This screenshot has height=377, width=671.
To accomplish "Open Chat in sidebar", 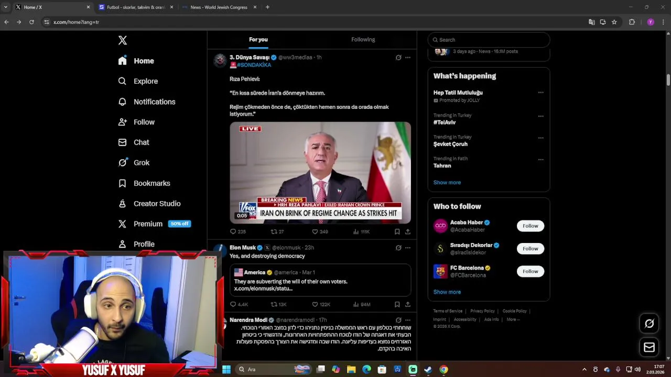I will tap(134, 142).
